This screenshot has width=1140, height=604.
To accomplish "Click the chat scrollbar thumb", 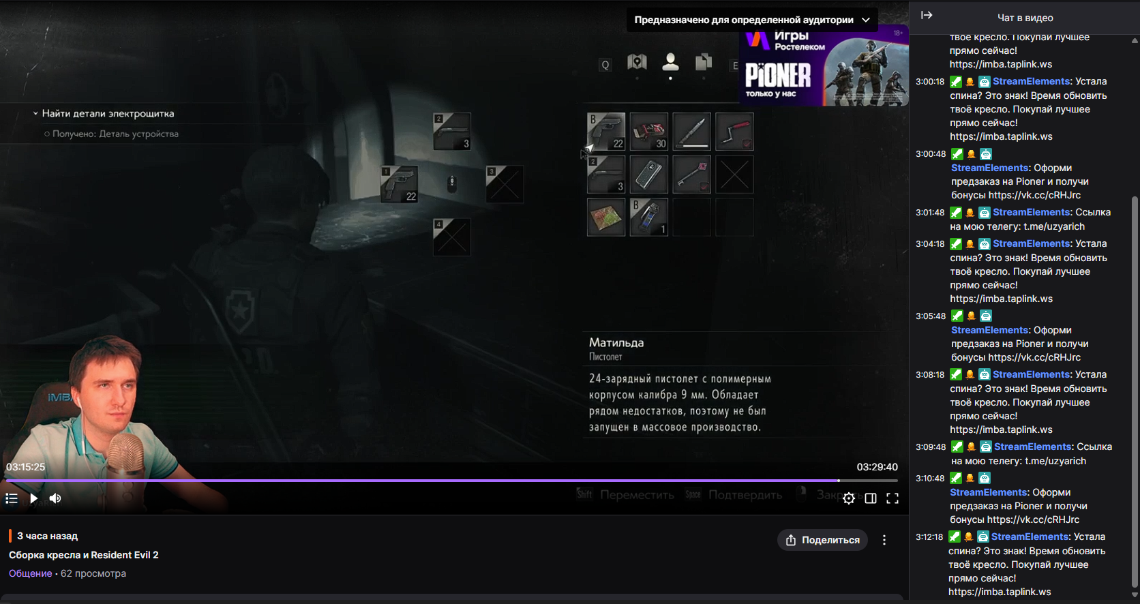I will coord(1135,392).
